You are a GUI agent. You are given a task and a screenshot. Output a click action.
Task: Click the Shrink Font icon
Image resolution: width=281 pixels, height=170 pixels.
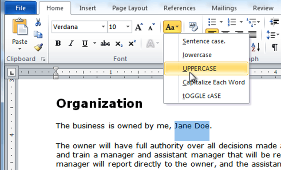pyautogui.click(x=151, y=27)
